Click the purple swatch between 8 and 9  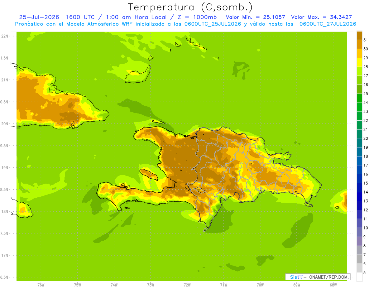click(359, 241)
